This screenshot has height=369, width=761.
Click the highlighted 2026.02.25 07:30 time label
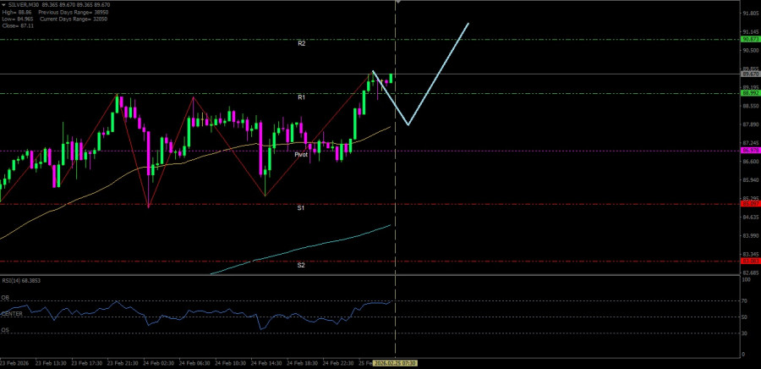tap(395, 363)
